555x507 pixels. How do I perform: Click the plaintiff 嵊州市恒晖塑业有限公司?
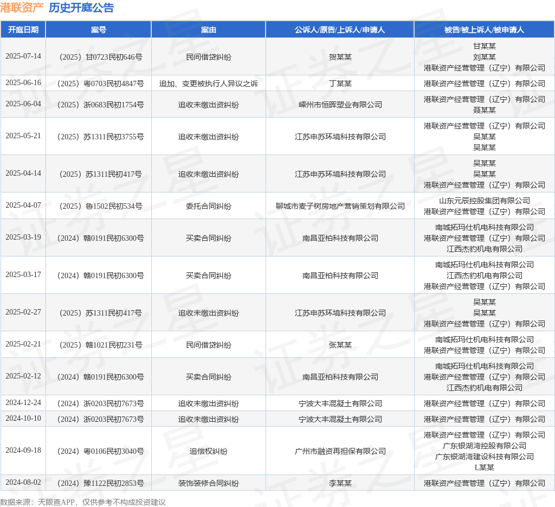click(340, 105)
